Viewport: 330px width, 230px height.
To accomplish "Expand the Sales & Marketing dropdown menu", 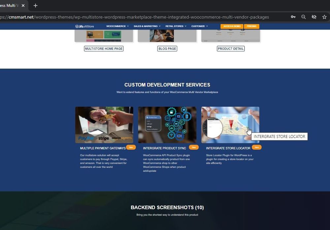I will (x=147, y=26).
